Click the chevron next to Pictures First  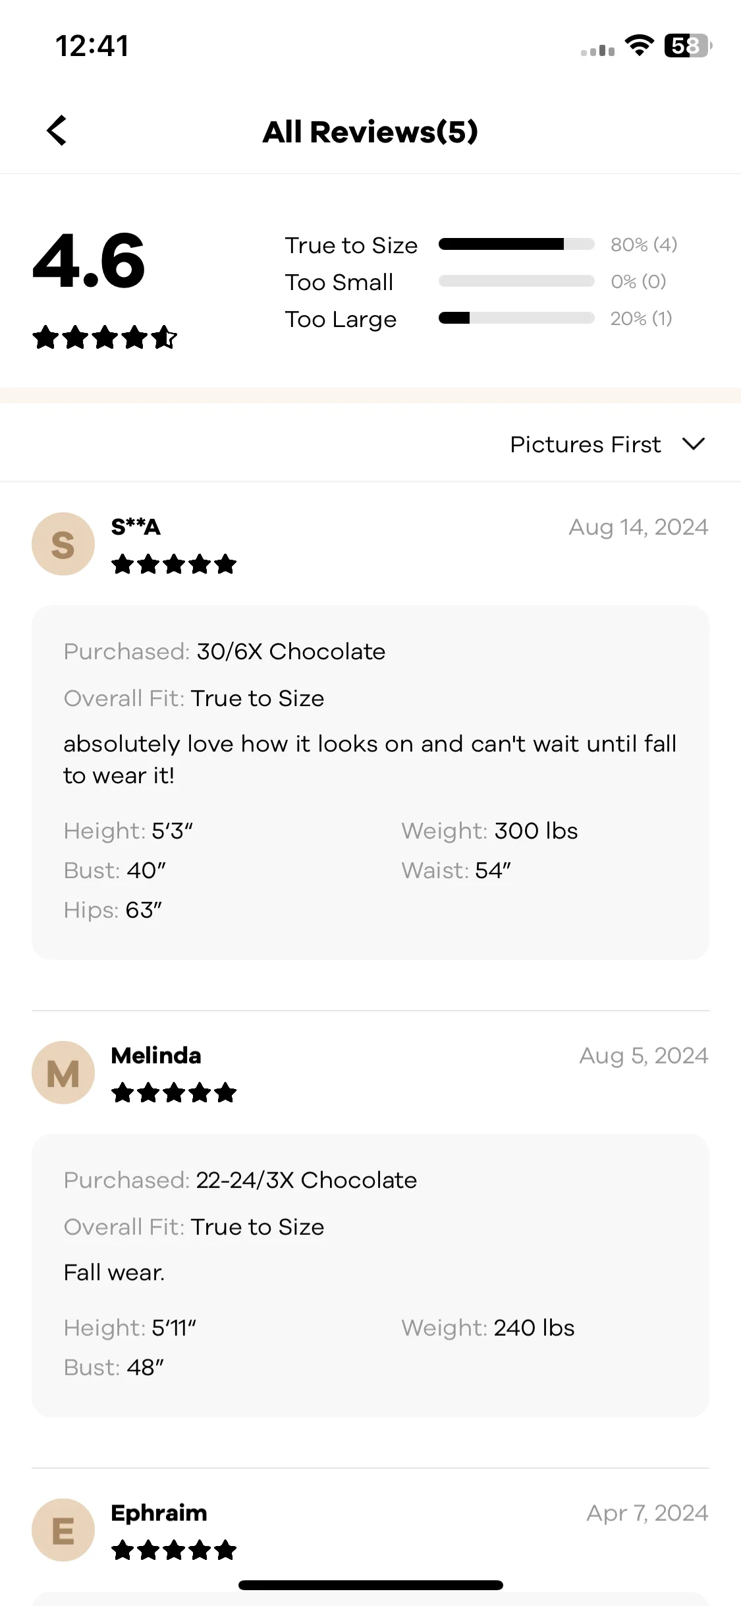(x=694, y=444)
